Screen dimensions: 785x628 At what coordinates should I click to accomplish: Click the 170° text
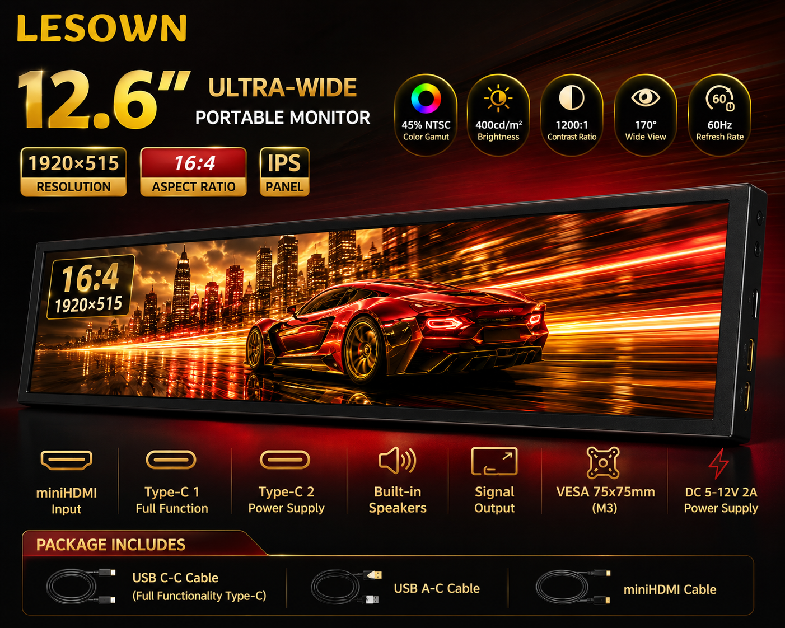pos(646,125)
